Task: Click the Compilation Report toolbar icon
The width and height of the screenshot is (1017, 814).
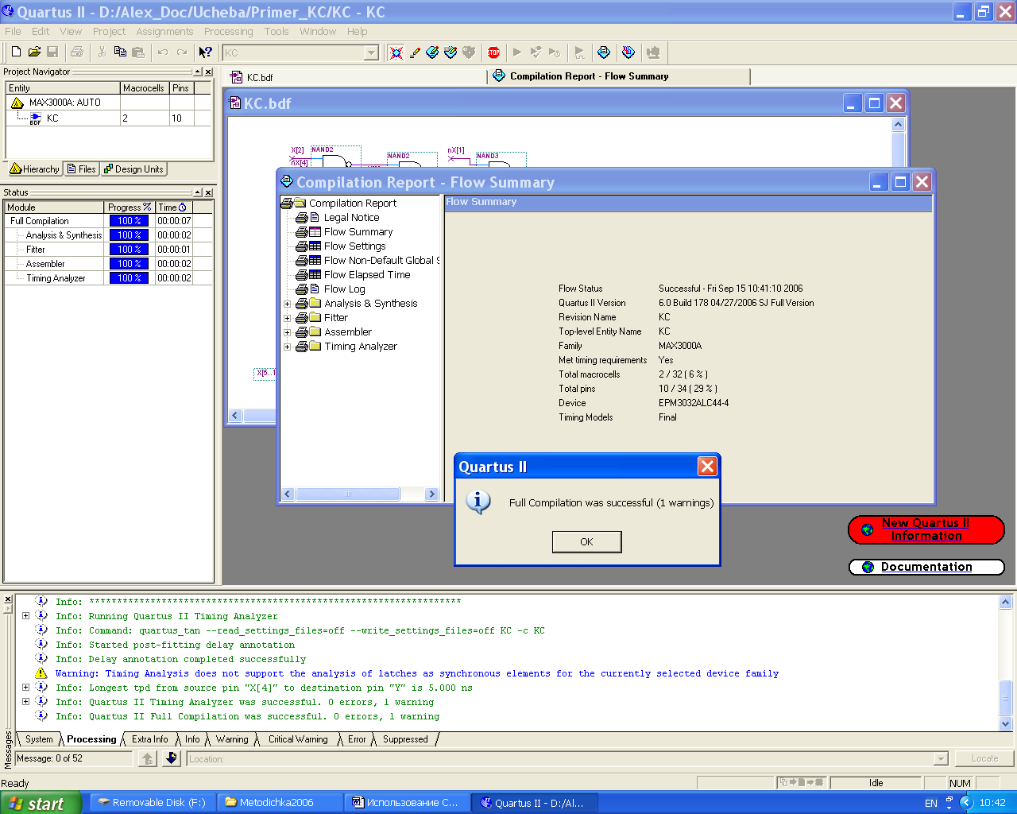Action: point(604,52)
